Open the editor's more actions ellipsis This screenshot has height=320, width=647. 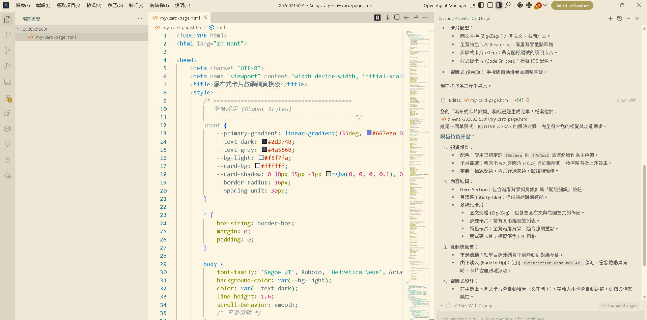[426, 18]
